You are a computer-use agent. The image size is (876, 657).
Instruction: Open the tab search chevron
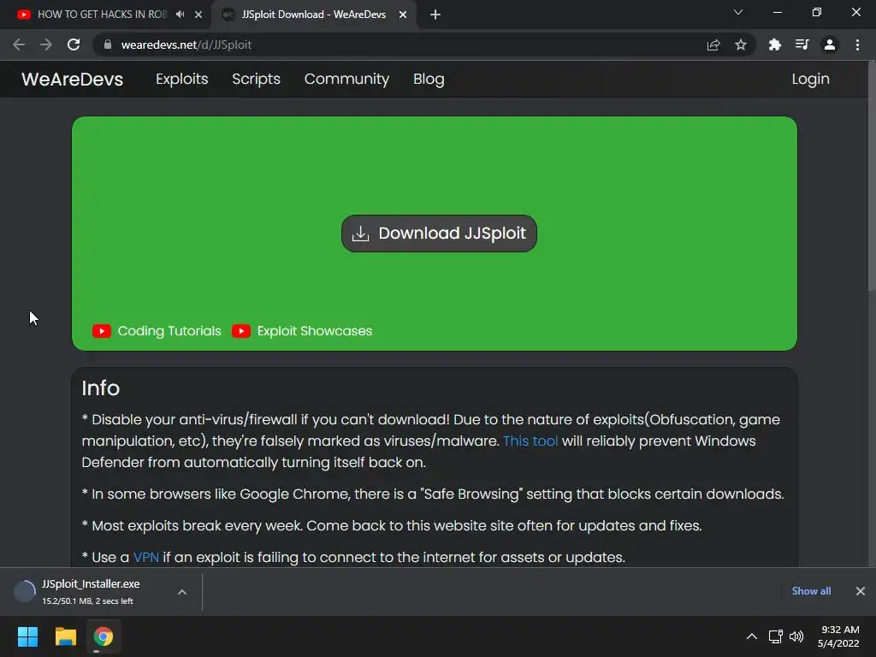point(738,12)
